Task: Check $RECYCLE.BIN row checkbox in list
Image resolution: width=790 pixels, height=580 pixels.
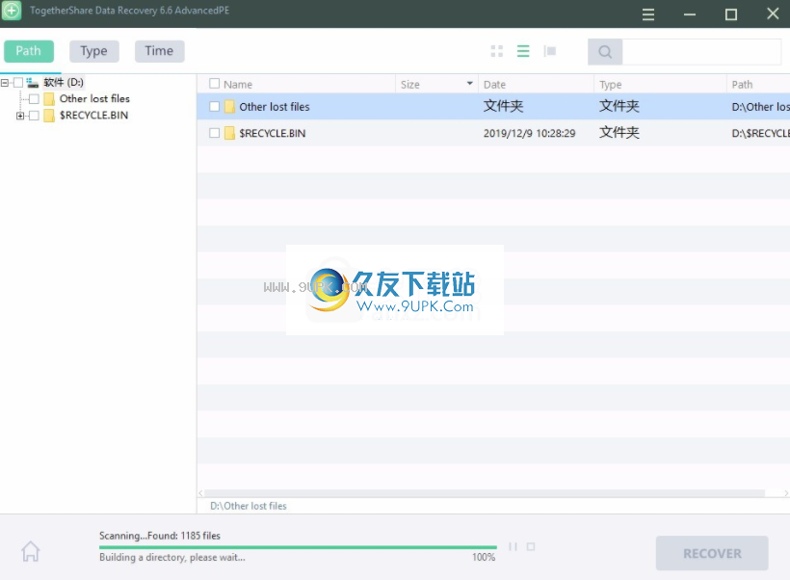Action: 214,133
